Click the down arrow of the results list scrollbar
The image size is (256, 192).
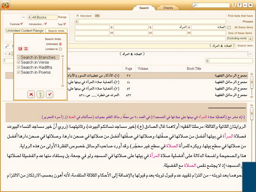click(x=252, y=97)
